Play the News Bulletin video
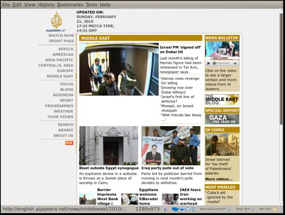285x215 pixels. 209,63
